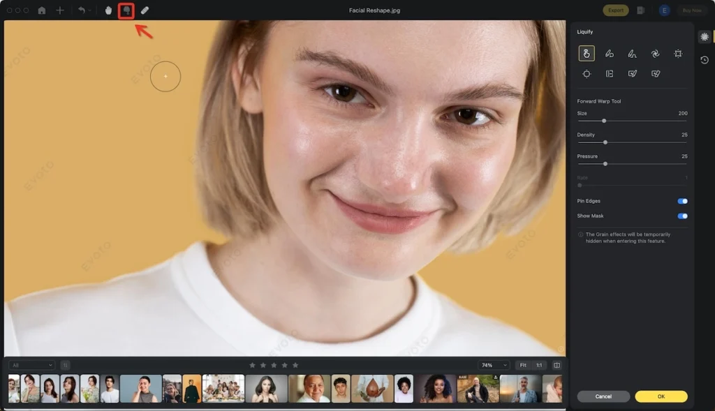715x411 pixels.
Task: Select the Hand pan tool
Action: 108,10
